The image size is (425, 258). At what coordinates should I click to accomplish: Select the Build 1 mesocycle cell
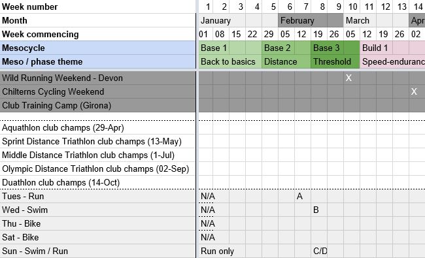[376, 48]
